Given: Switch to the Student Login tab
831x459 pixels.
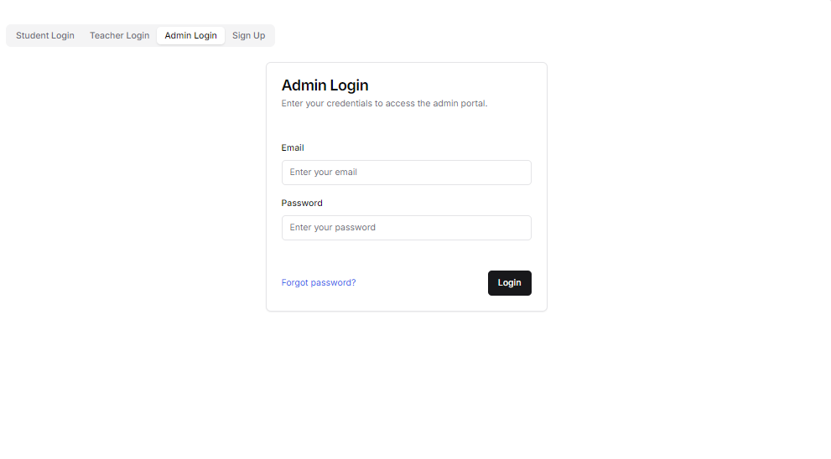Looking at the screenshot, I should coord(45,35).
